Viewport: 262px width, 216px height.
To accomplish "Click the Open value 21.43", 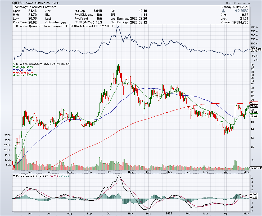I will (33, 11).
